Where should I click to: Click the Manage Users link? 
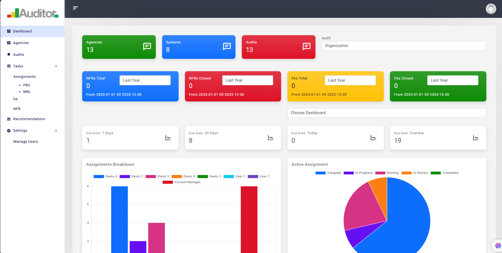(x=26, y=142)
